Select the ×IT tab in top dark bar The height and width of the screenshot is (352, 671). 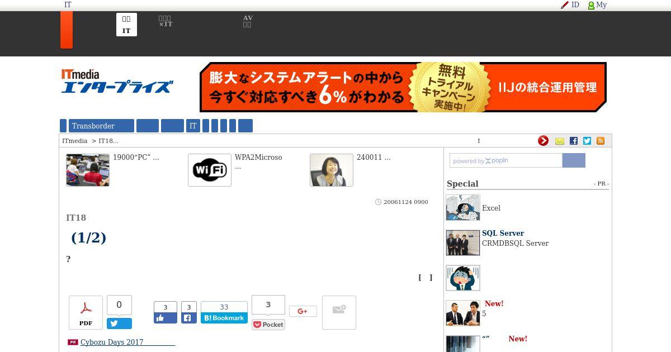pyautogui.click(x=166, y=22)
